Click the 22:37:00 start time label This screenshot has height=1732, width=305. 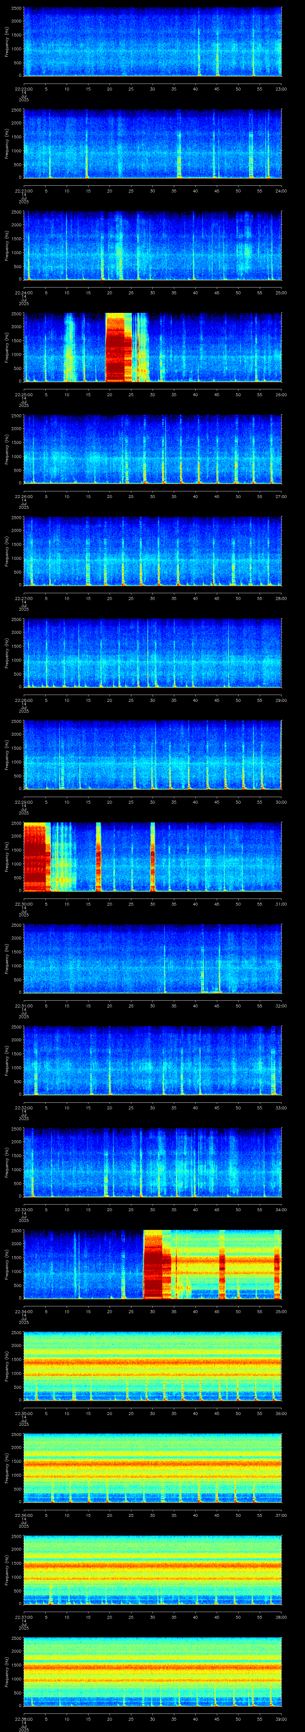point(24,1617)
